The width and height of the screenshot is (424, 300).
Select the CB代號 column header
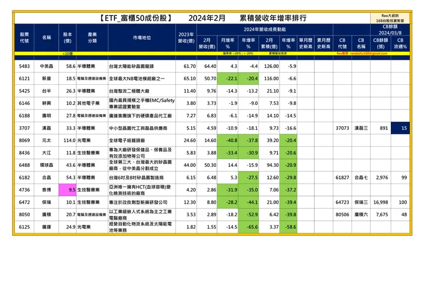tap(342, 44)
